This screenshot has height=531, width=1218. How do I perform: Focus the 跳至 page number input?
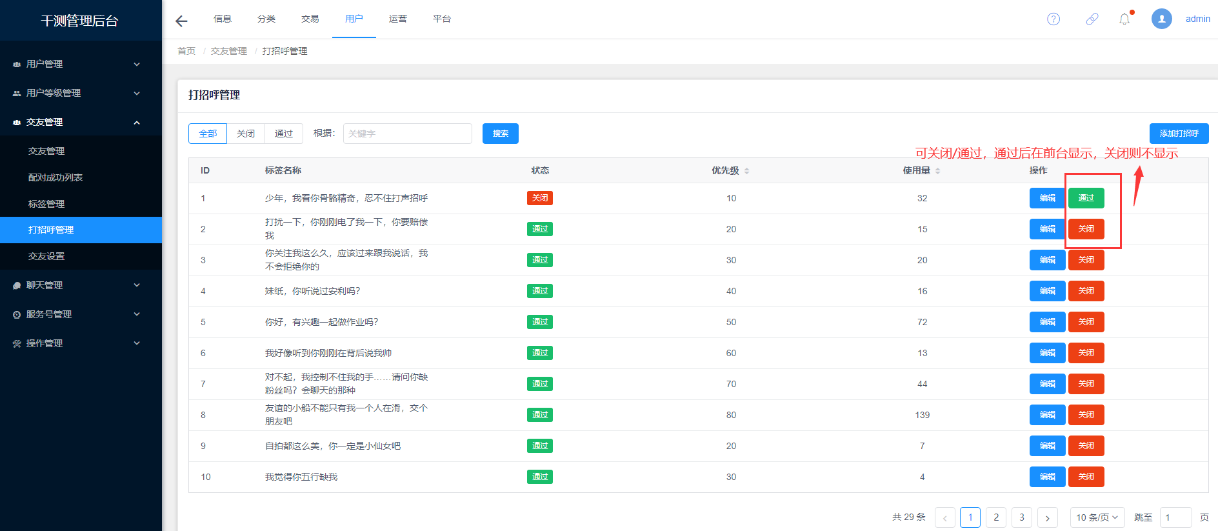point(1176,517)
